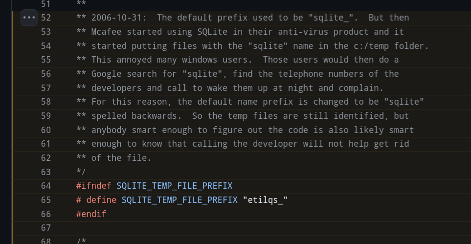Click line number 52

point(46,18)
